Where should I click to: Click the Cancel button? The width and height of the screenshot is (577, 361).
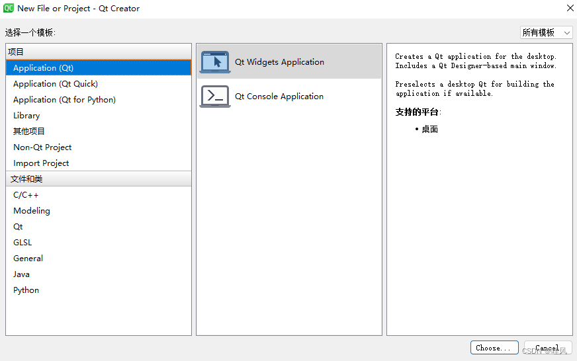coord(548,347)
